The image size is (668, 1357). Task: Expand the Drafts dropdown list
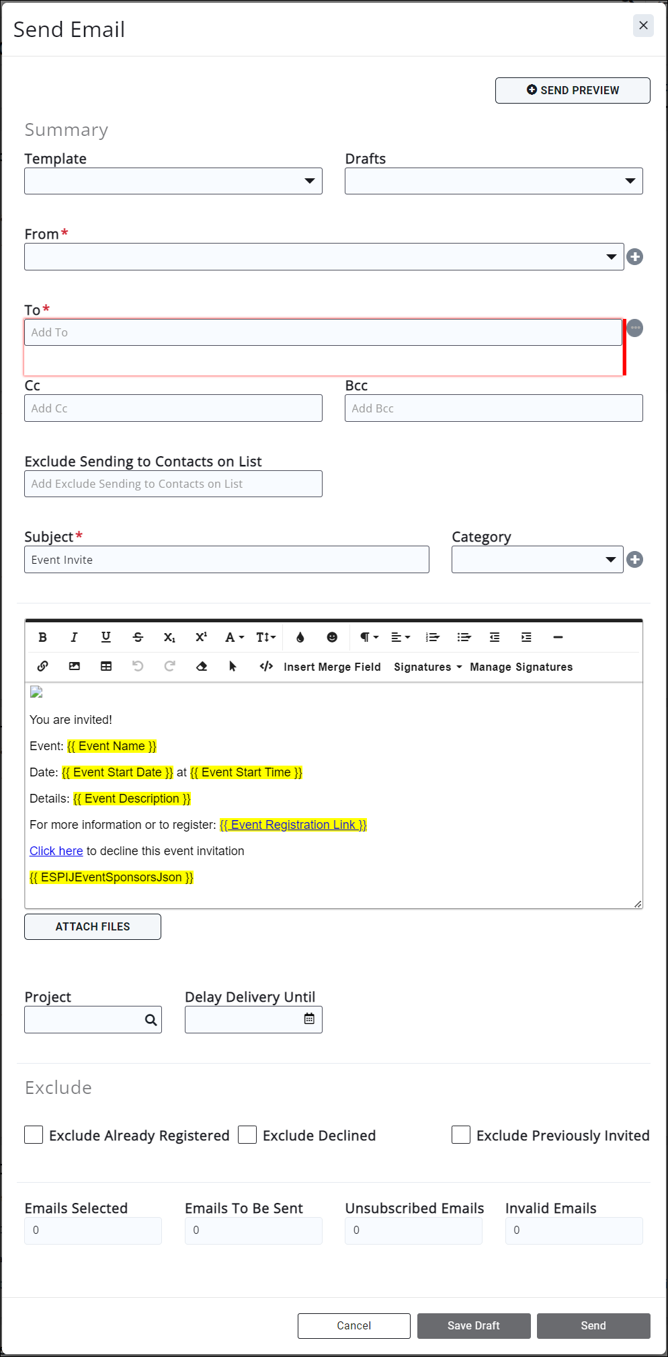coord(494,181)
